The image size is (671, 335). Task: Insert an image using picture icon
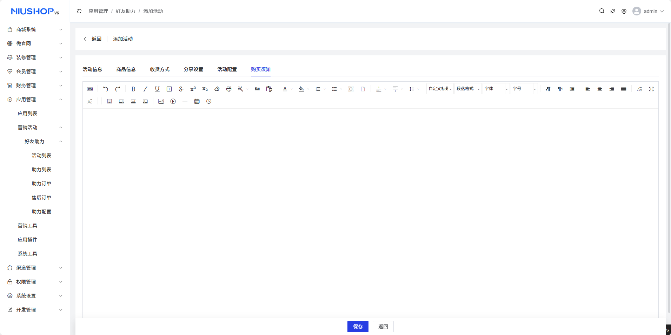[x=161, y=101]
